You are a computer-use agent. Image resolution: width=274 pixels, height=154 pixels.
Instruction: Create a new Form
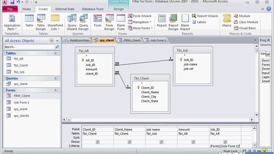click(x=98, y=21)
